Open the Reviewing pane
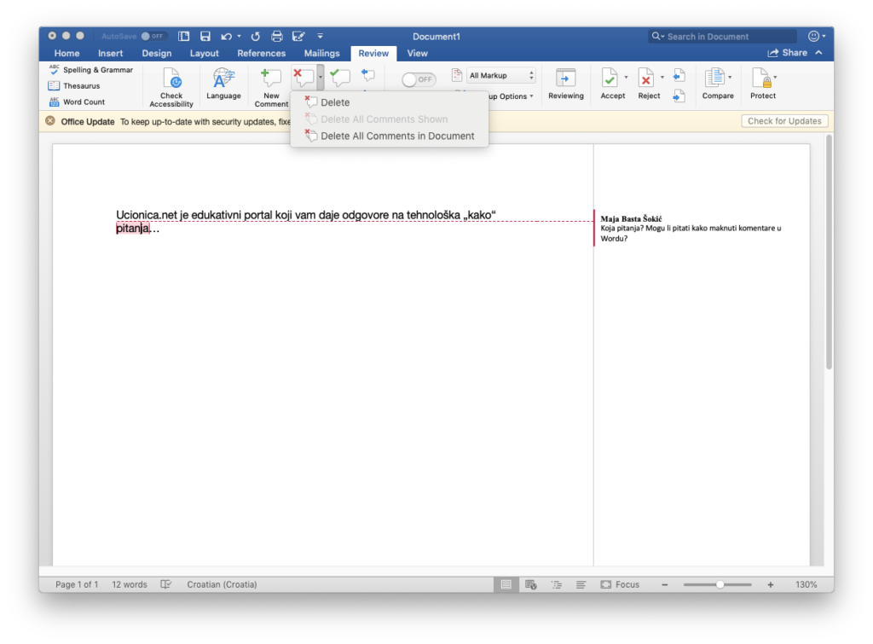Screen dimensions: 873x644 [566, 78]
